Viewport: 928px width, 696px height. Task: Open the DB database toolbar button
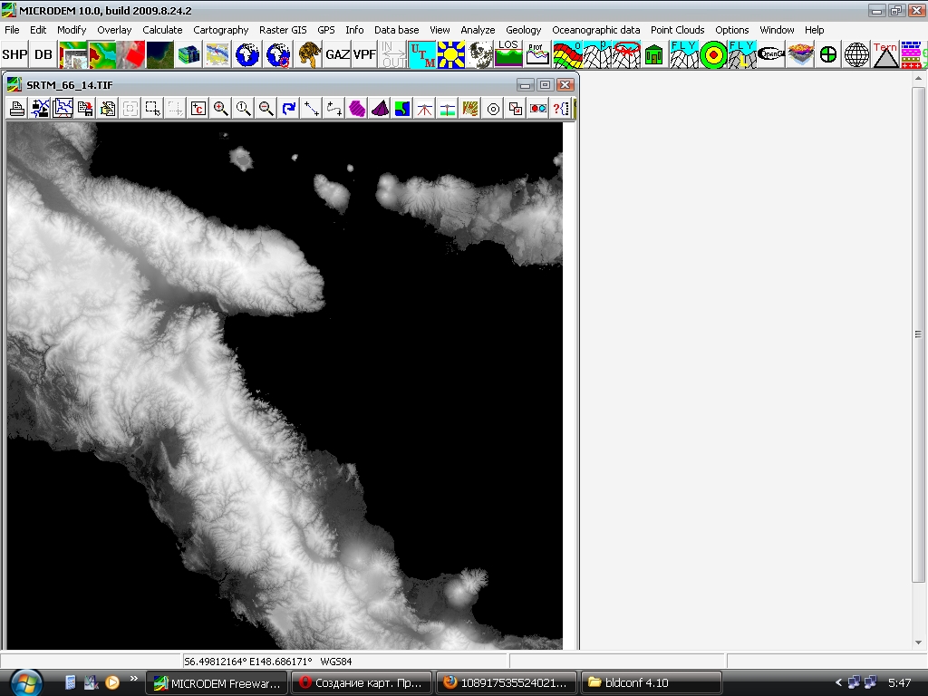click(43, 54)
